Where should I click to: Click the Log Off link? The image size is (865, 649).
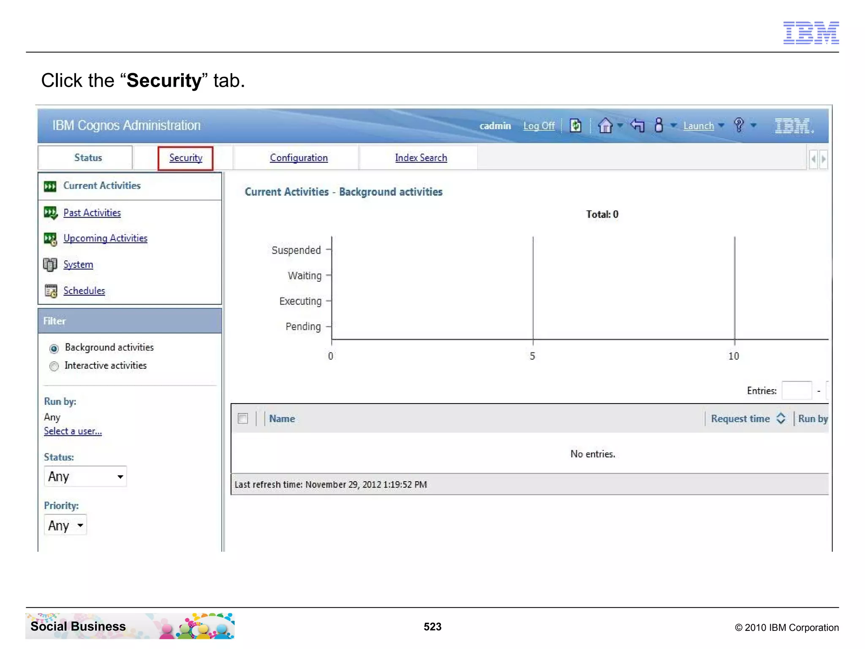[539, 126]
